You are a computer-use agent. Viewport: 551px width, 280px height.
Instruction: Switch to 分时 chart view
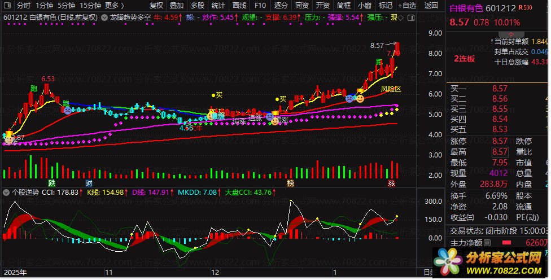[x=24, y=5]
